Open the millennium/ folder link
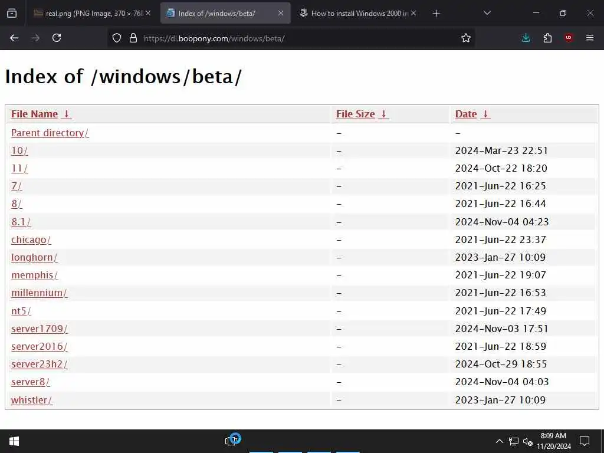This screenshot has height=453, width=604. [x=39, y=293]
